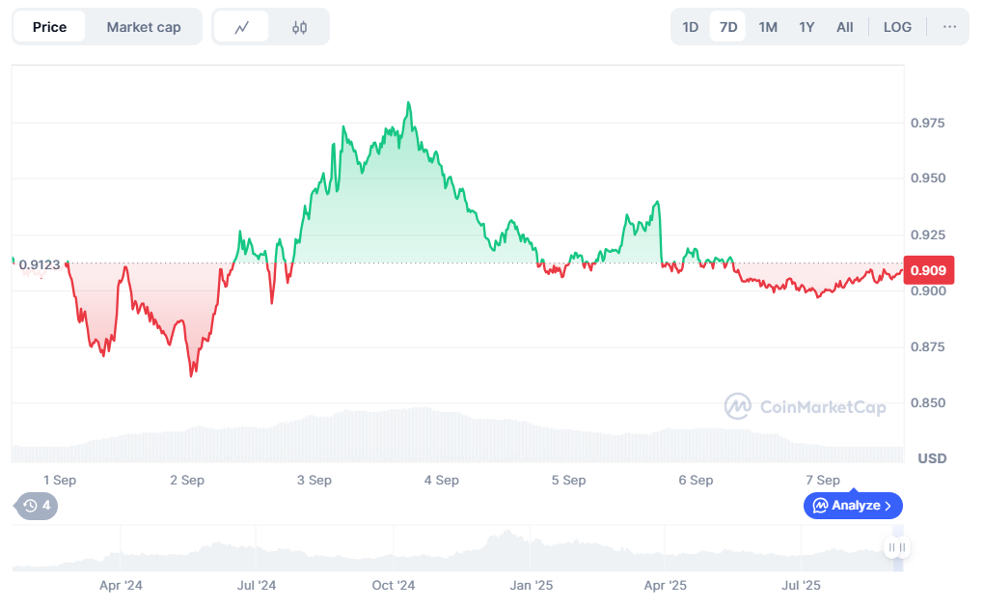Select the Price tab
Screen dimensions: 984x608
pos(50,26)
